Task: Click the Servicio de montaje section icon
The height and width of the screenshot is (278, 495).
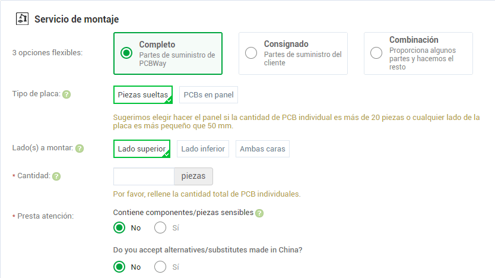Action: [x=22, y=19]
